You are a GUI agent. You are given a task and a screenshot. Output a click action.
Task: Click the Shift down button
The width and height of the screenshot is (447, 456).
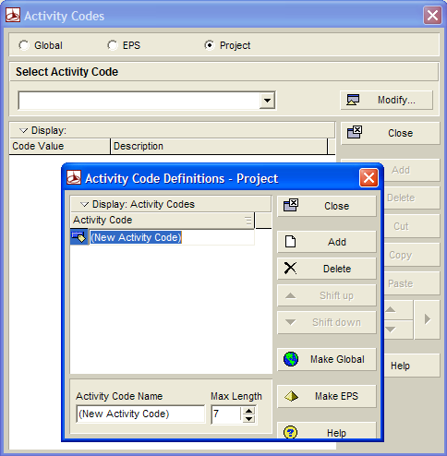coord(327,322)
